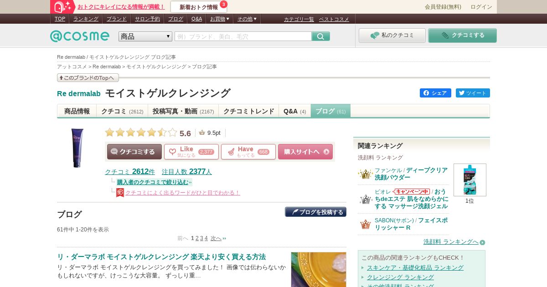Click the brown クチコミする button by the product

[x=134, y=152]
